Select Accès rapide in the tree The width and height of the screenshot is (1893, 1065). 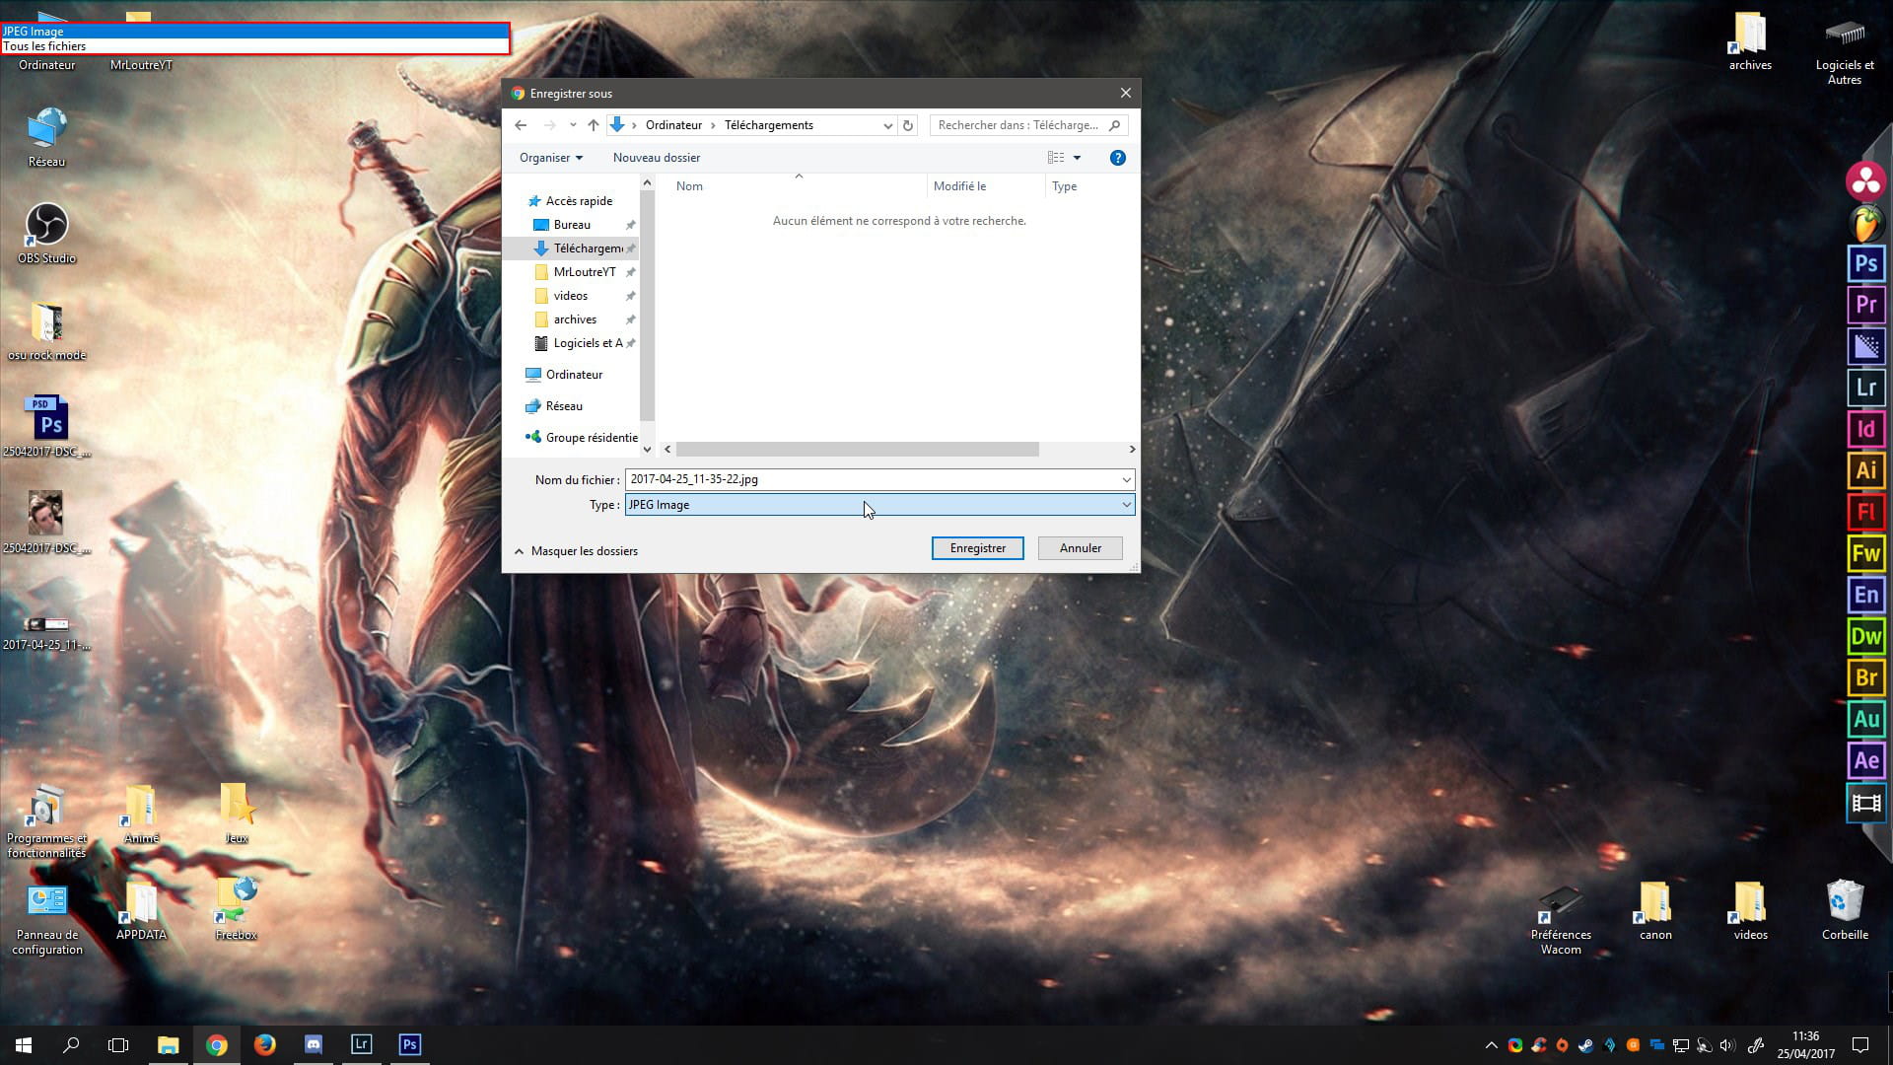point(579,201)
